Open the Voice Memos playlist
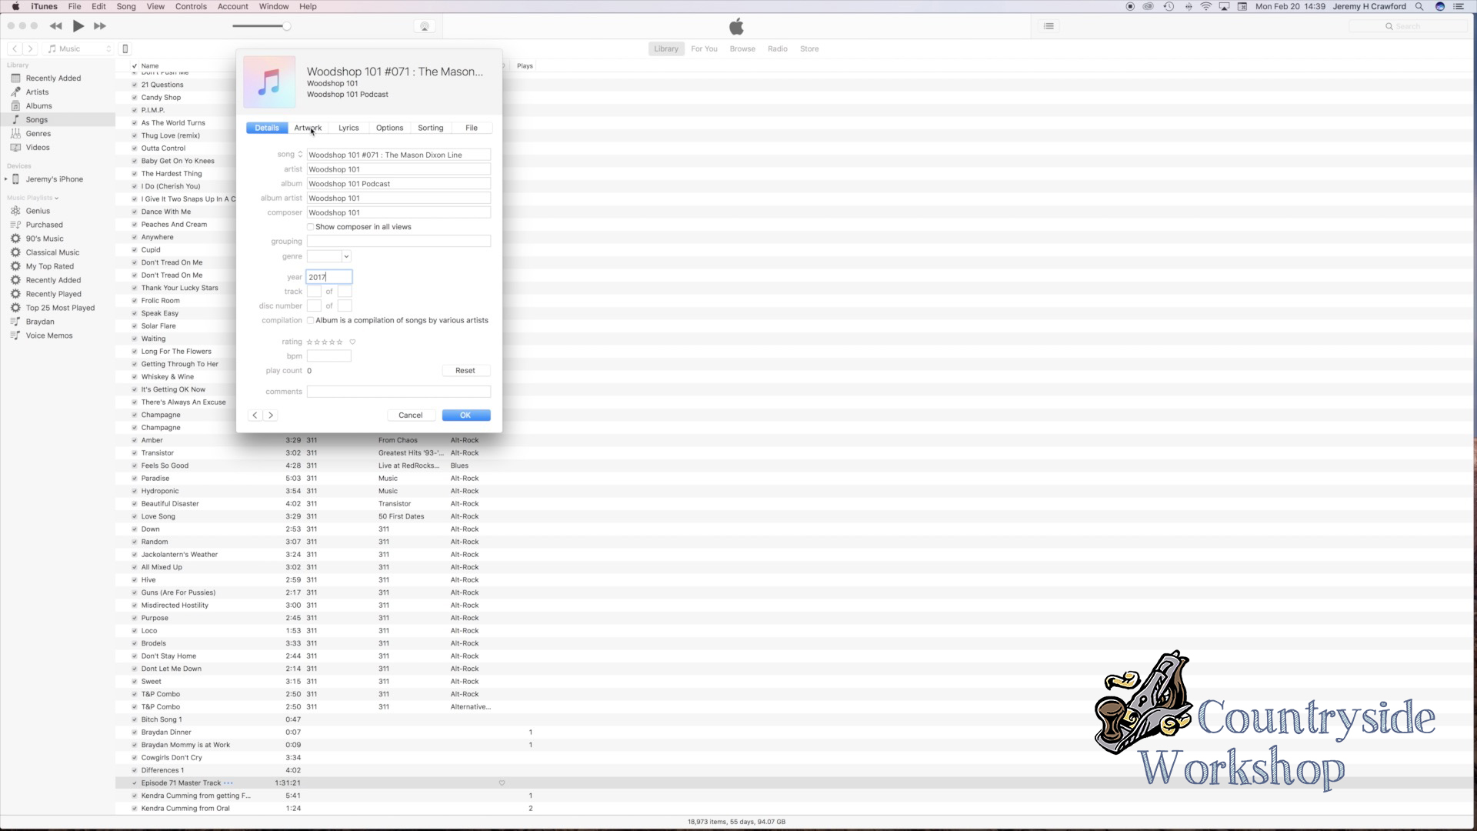 tap(49, 335)
